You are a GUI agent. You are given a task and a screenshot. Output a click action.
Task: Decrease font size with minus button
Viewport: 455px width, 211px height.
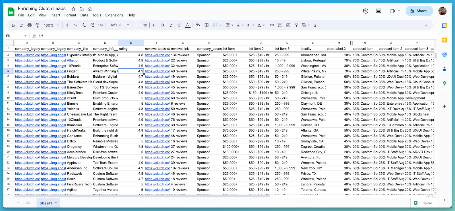point(137,25)
